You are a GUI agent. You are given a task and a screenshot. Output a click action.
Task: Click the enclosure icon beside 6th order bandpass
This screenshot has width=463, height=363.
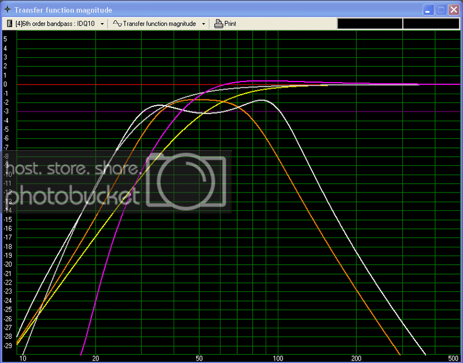[x=9, y=24]
